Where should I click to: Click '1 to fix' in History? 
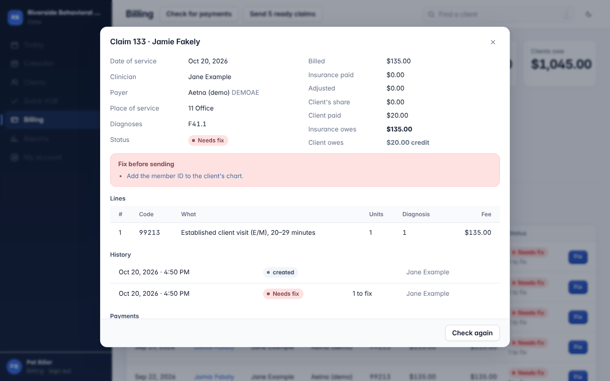pos(362,294)
